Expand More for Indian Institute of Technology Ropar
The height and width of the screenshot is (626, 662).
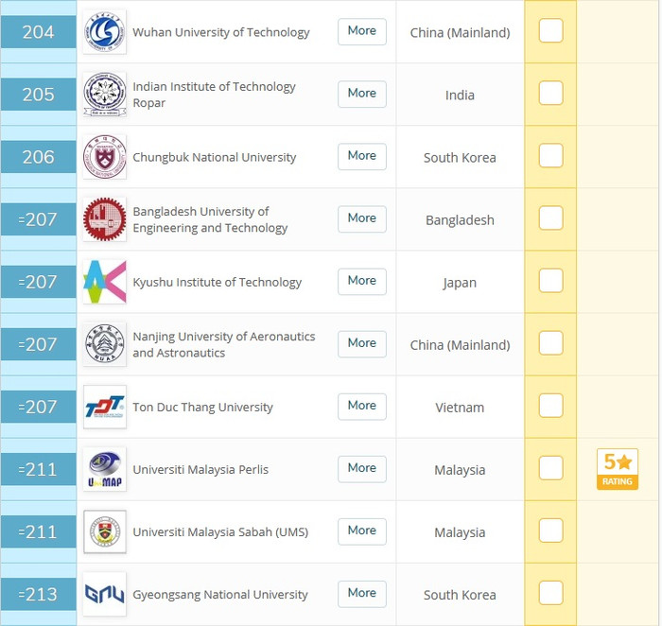point(361,94)
